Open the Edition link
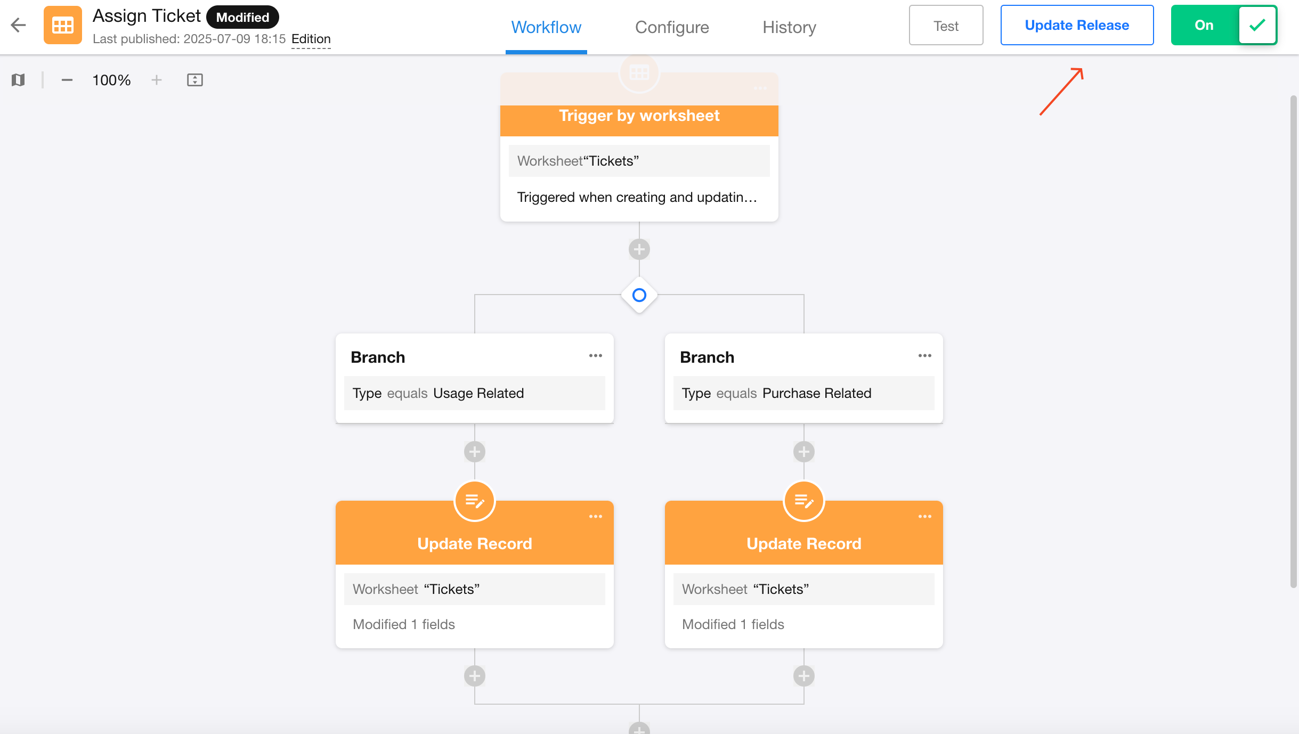This screenshot has height=734, width=1299. tap(311, 39)
